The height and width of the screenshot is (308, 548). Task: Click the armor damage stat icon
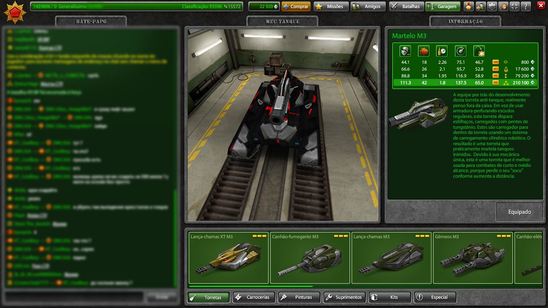point(405,51)
